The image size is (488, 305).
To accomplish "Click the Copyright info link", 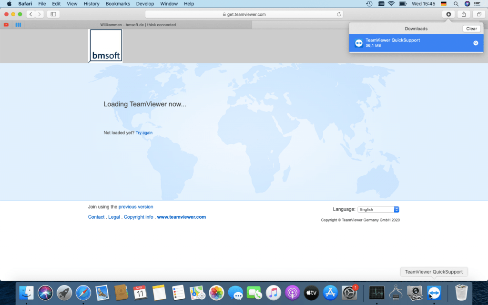I will tap(139, 217).
